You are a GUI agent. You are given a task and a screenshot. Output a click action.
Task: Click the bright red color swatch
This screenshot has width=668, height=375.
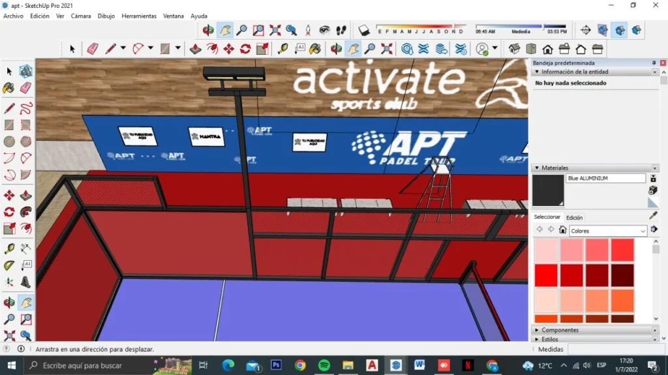coord(546,275)
